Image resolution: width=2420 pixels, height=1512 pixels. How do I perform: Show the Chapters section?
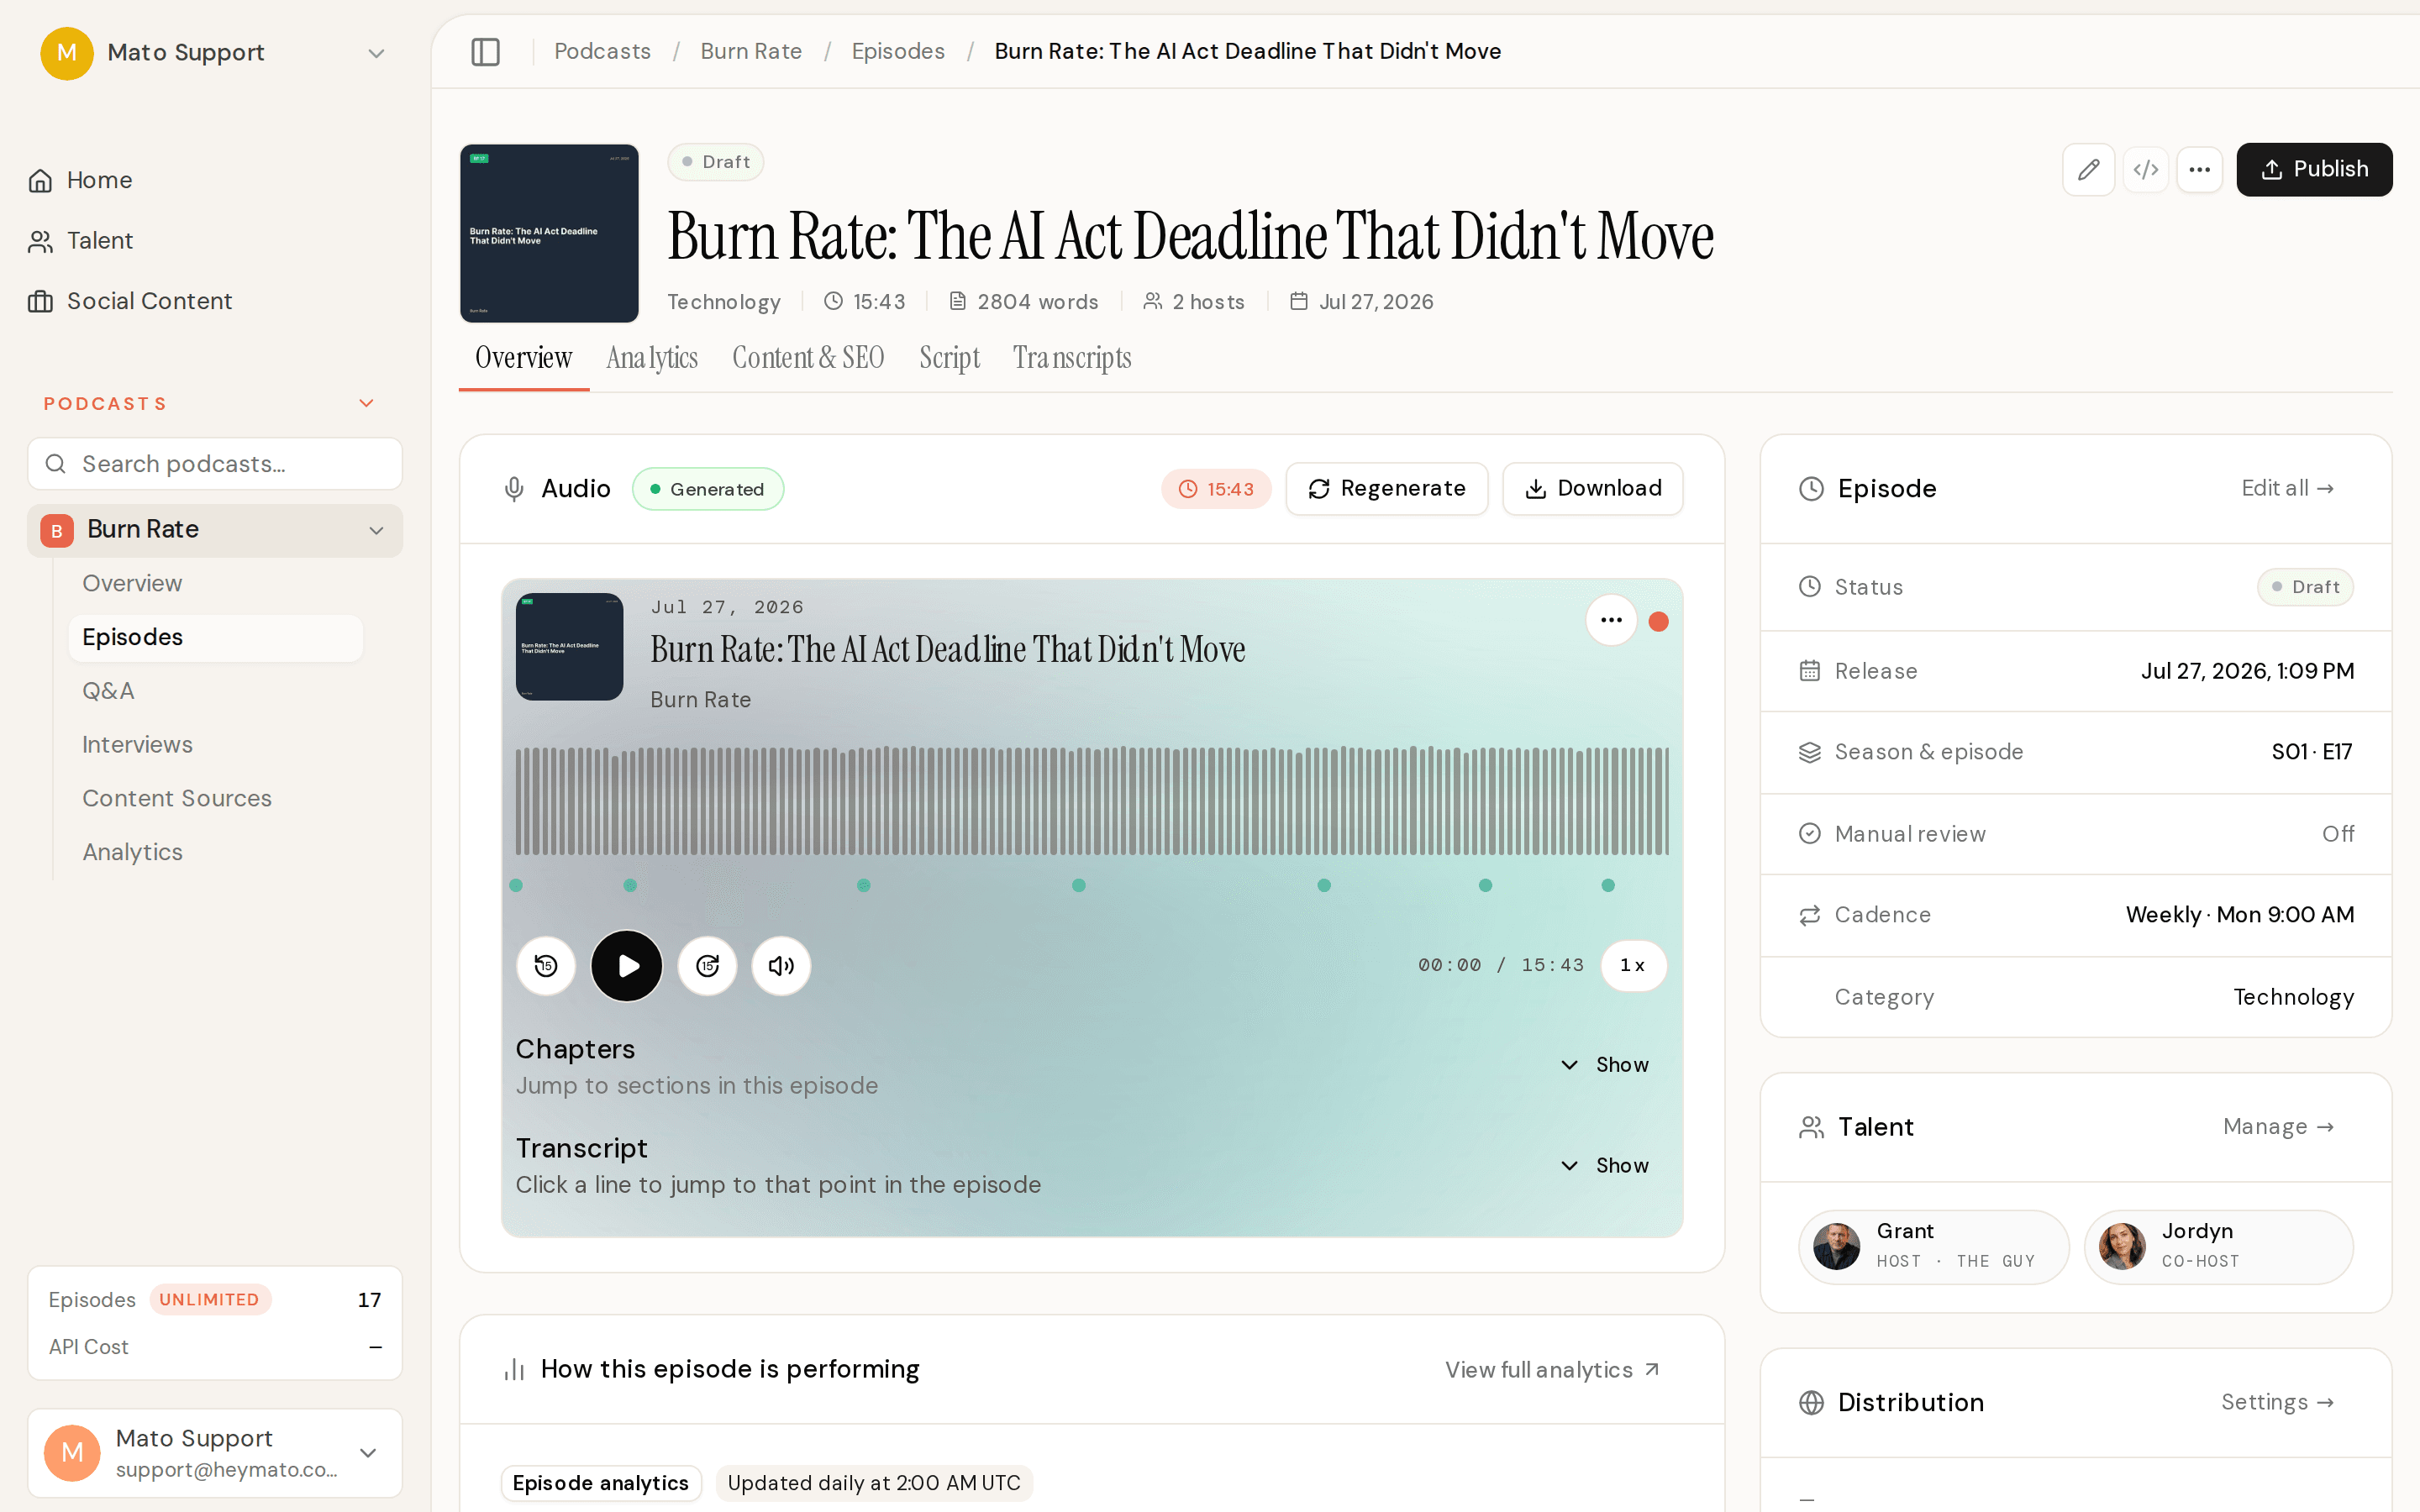point(1606,1066)
